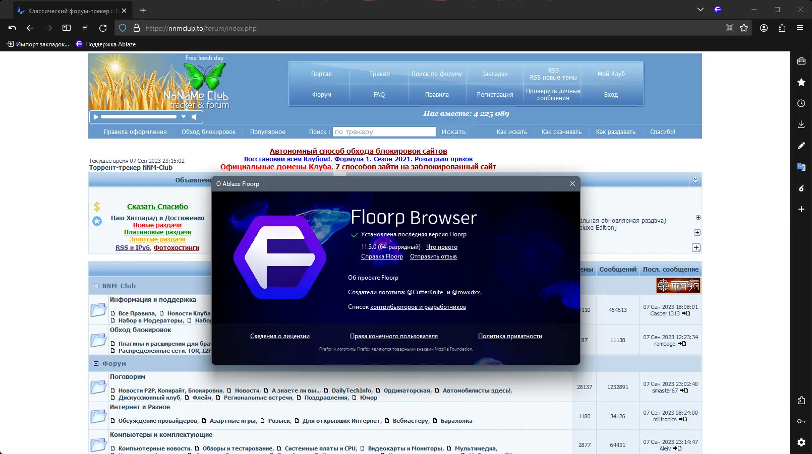812x454 pixels.
Task: Open the Поддержка Ablaze bookmark
Action: (106, 44)
